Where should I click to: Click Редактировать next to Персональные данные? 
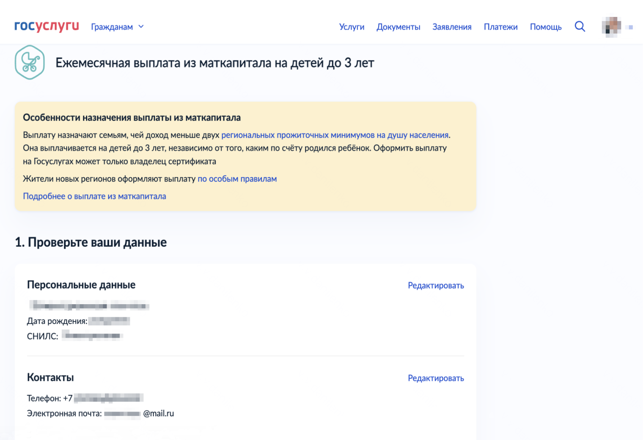tap(436, 285)
